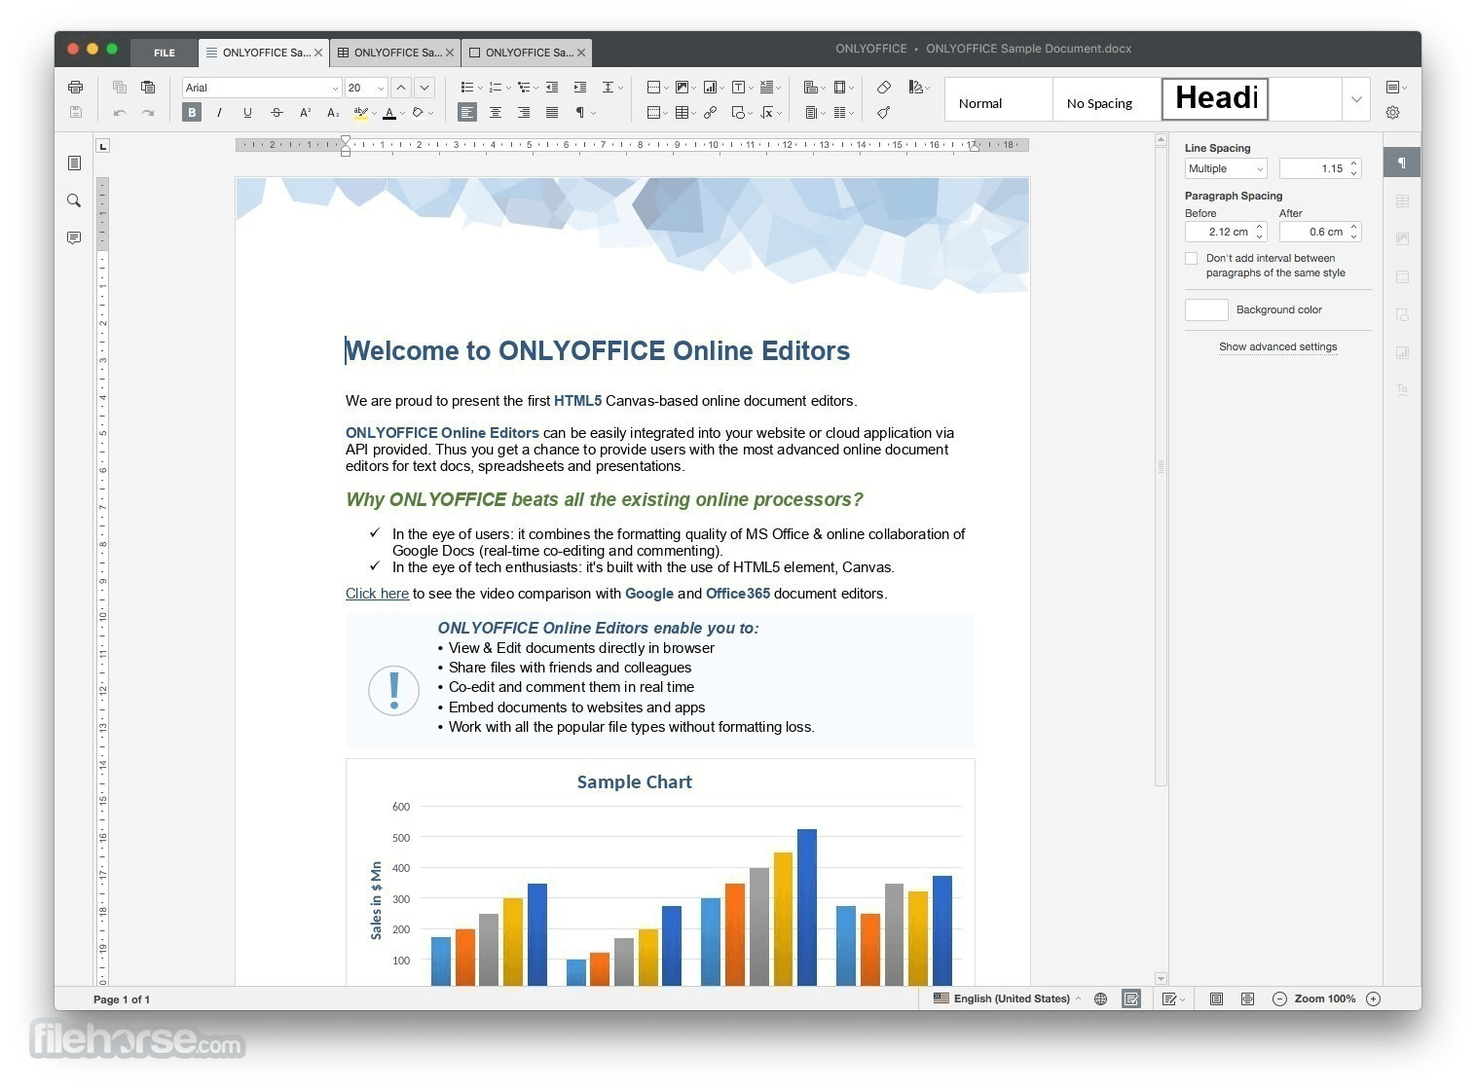Zoom in with the plus button
The image size is (1476, 1088).
(x=1373, y=999)
